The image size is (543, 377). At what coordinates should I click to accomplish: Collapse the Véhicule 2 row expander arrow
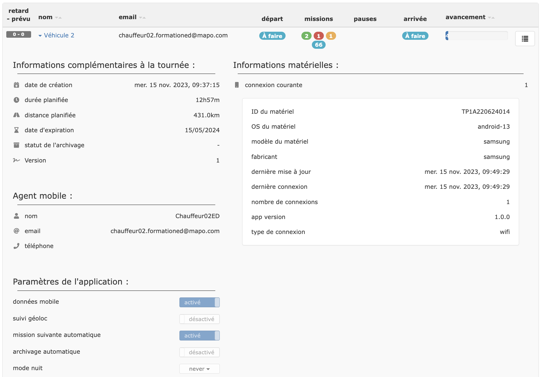(40, 35)
